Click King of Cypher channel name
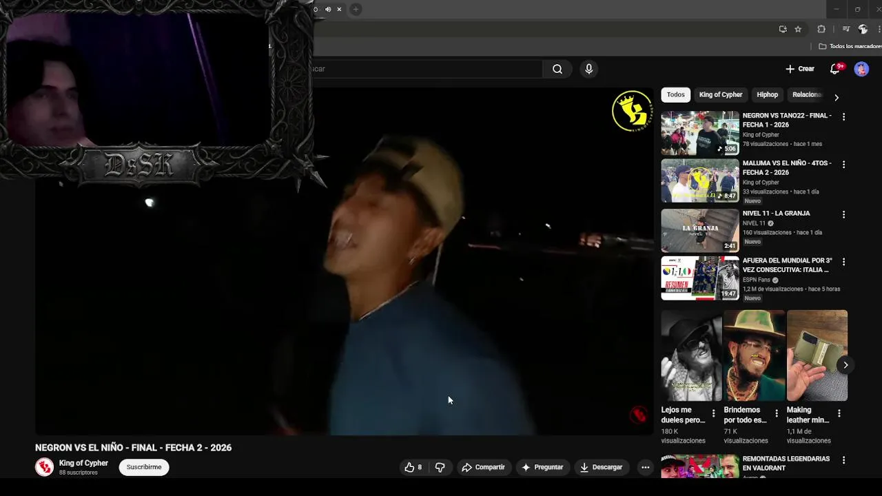Image resolution: width=882 pixels, height=496 pixels. click(83, 463)
